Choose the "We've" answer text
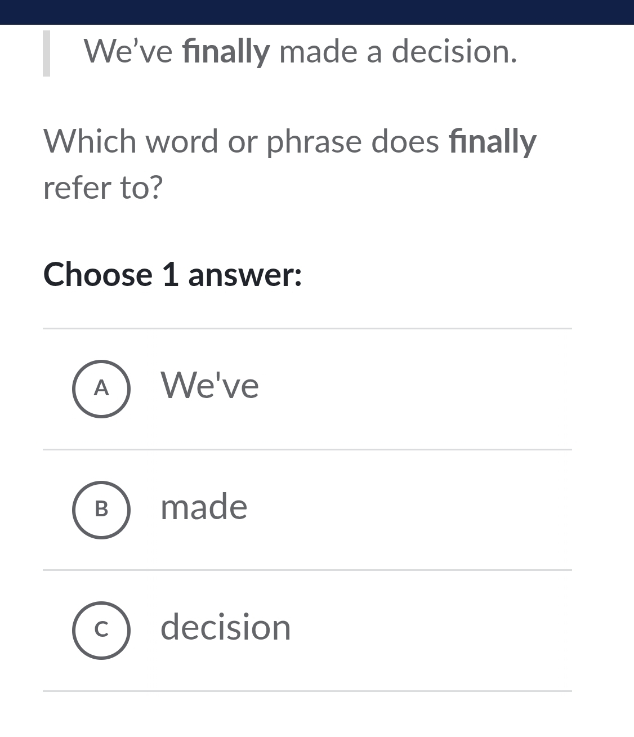This screenshot has width=634, height=737. pos(209,386)
